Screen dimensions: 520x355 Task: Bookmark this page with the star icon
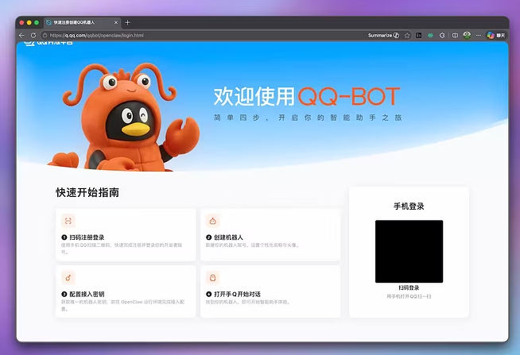pyautogui.click(x=407, y=36)
